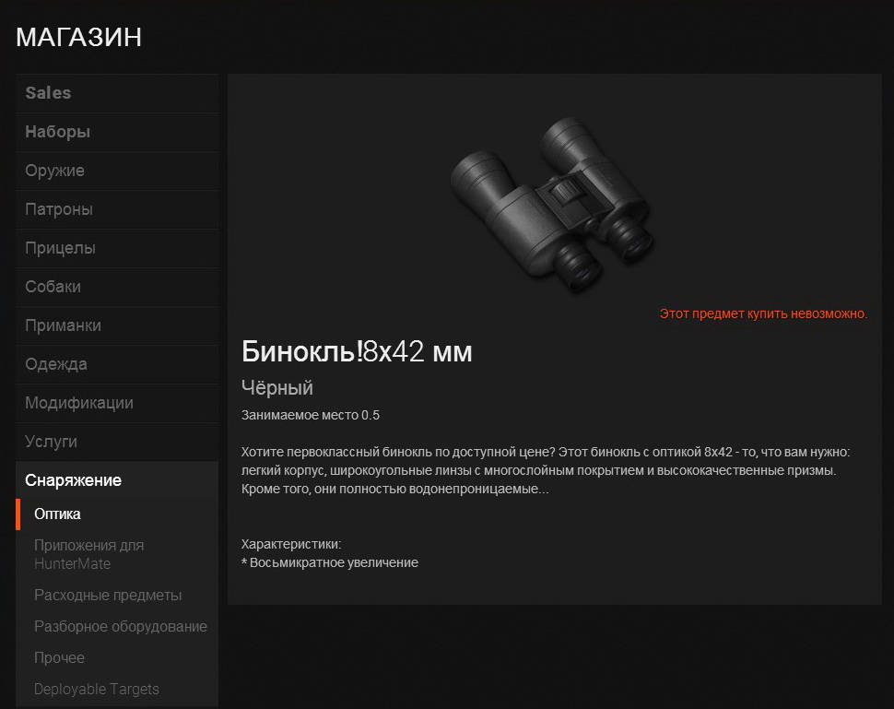Go to Патроны section
The image size is (894, 709).
tap(117, 209)
